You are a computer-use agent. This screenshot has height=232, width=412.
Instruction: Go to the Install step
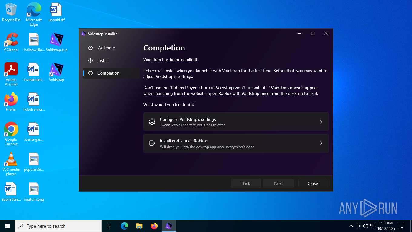[x=111, y=60]
